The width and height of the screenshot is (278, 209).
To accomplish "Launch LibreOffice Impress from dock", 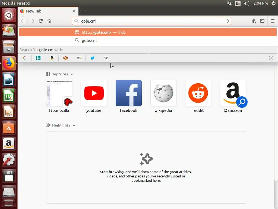I will click(9, 112).
